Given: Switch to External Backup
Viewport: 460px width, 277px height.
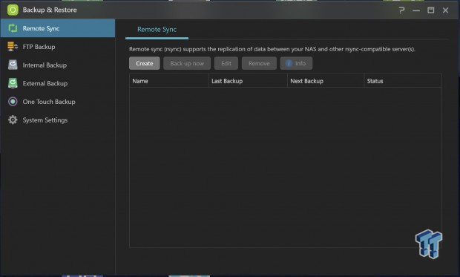Looking at the screenshot, I should pyautogui.click(x=58, y=83).
